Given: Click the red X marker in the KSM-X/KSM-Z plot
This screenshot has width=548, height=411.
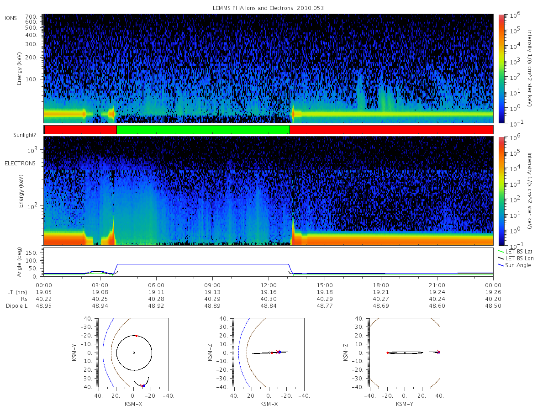Looking at the screenshot, I should (x=278, y=352).
